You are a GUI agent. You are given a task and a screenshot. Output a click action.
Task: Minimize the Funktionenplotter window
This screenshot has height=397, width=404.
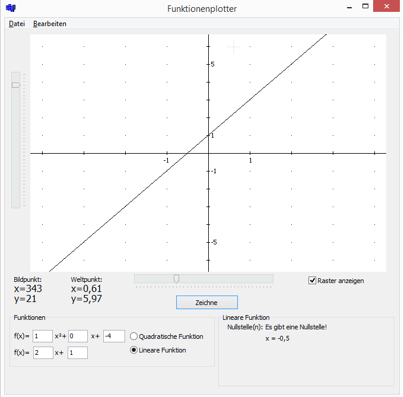(348, 7)
